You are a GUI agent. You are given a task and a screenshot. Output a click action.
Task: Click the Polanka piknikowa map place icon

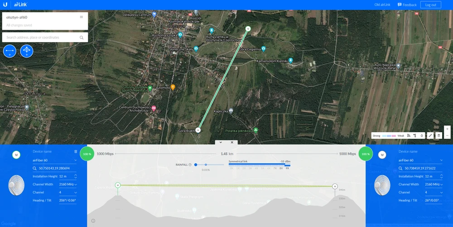255,130
